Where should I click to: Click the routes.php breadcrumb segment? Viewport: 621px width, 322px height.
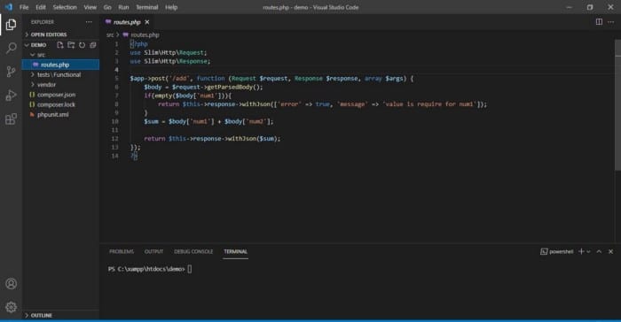click(145, 34)
